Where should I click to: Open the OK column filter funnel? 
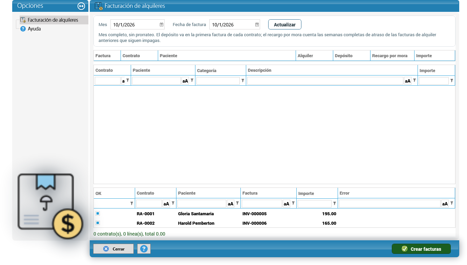tap(131, 203)
